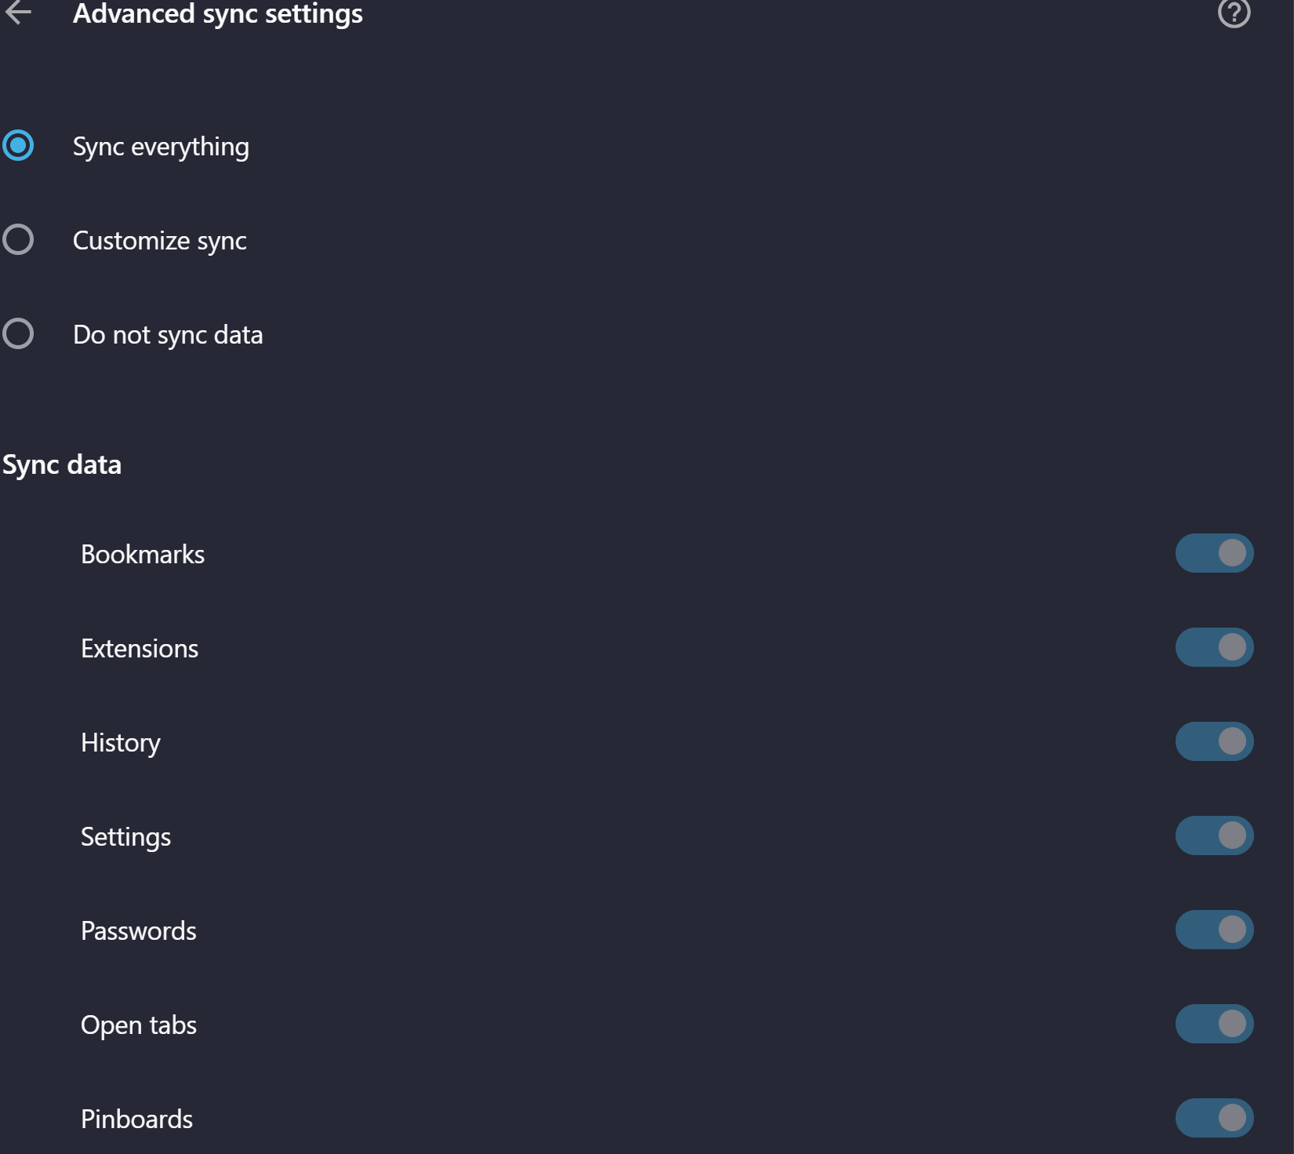Click the Bookmarks label
This screenshot has height=1154, width=1294.
(143, 555)
